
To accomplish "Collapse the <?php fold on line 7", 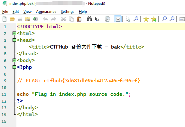I will coord(14,67).
